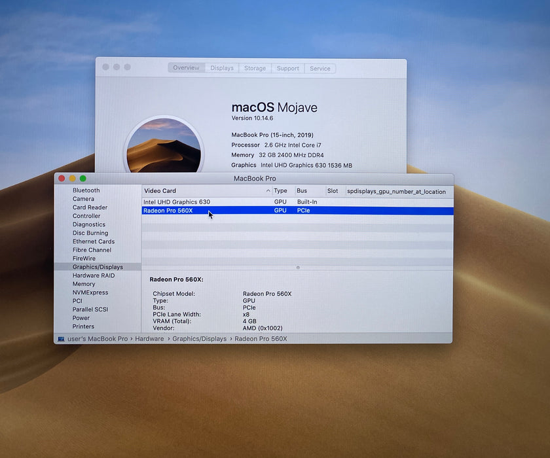Select Bluetooth in the hardware sidebar

[x=86, y=190]
